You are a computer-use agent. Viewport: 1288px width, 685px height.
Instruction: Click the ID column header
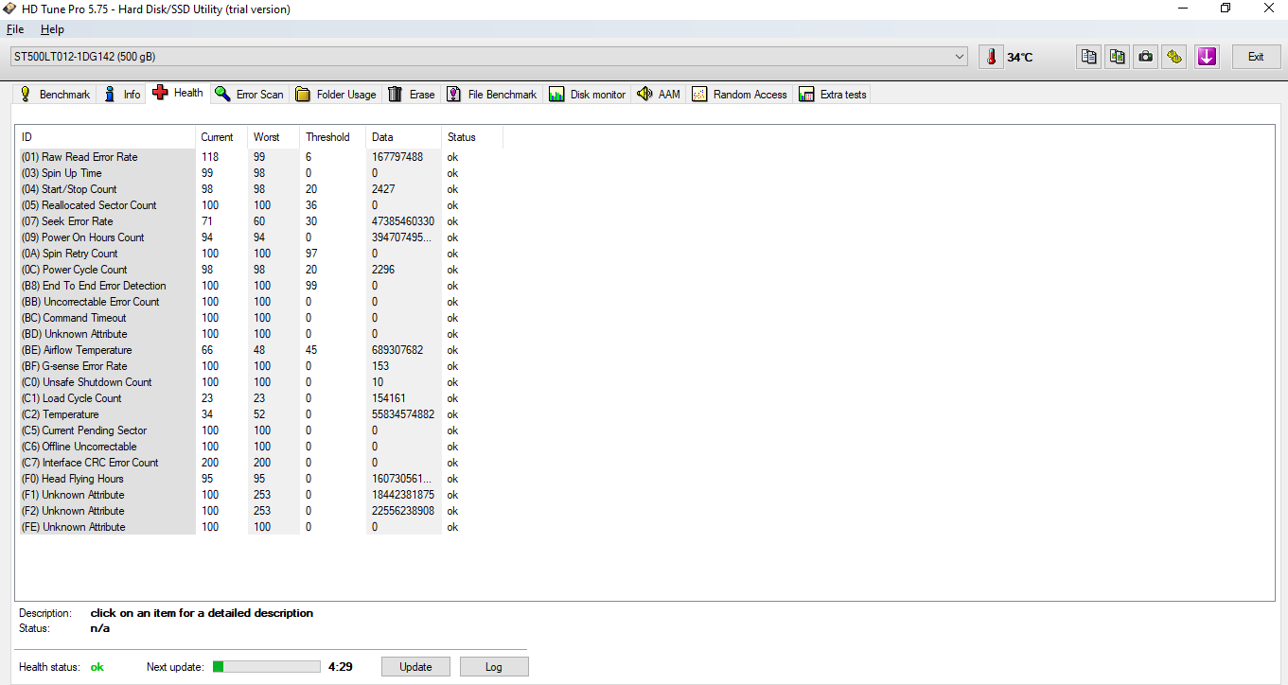click(105, 137)
